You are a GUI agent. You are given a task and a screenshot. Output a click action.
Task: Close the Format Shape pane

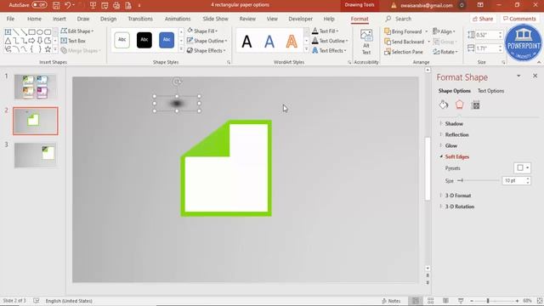535,76
